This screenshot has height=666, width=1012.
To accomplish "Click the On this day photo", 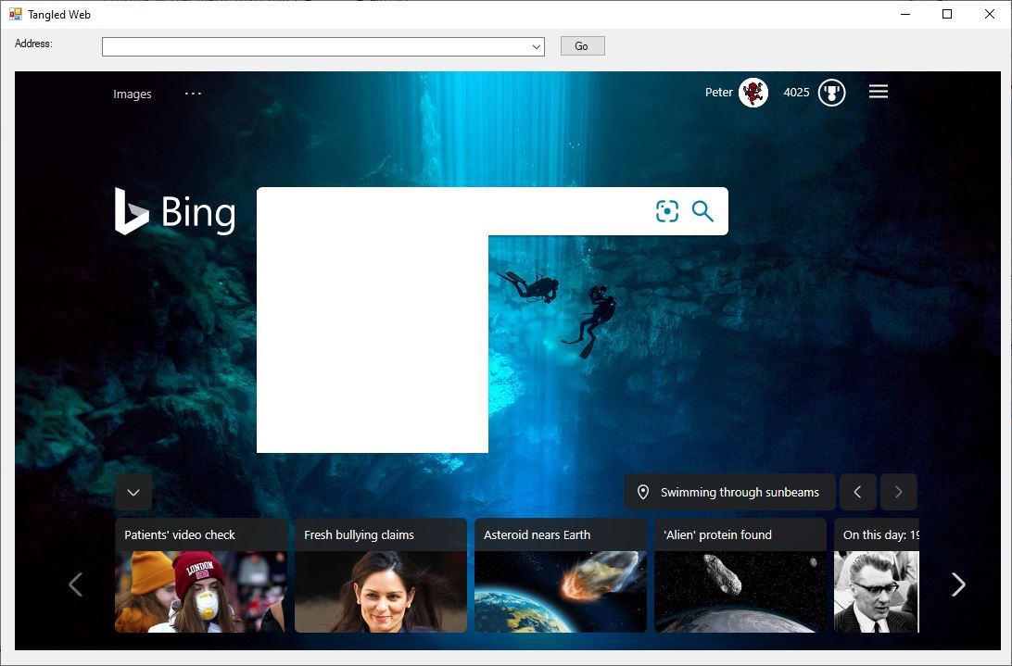I will pyautogui.click(x=876, y=592).
